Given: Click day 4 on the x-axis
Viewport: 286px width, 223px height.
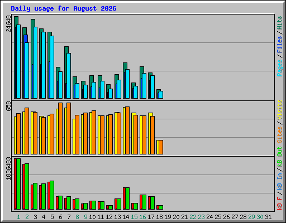Looking at the screenshot, I should [44, 217].
